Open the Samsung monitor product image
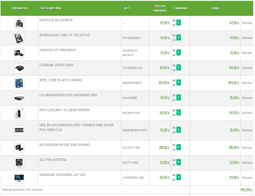The width and height of the screenshot is (255, 196). [19, 178]
